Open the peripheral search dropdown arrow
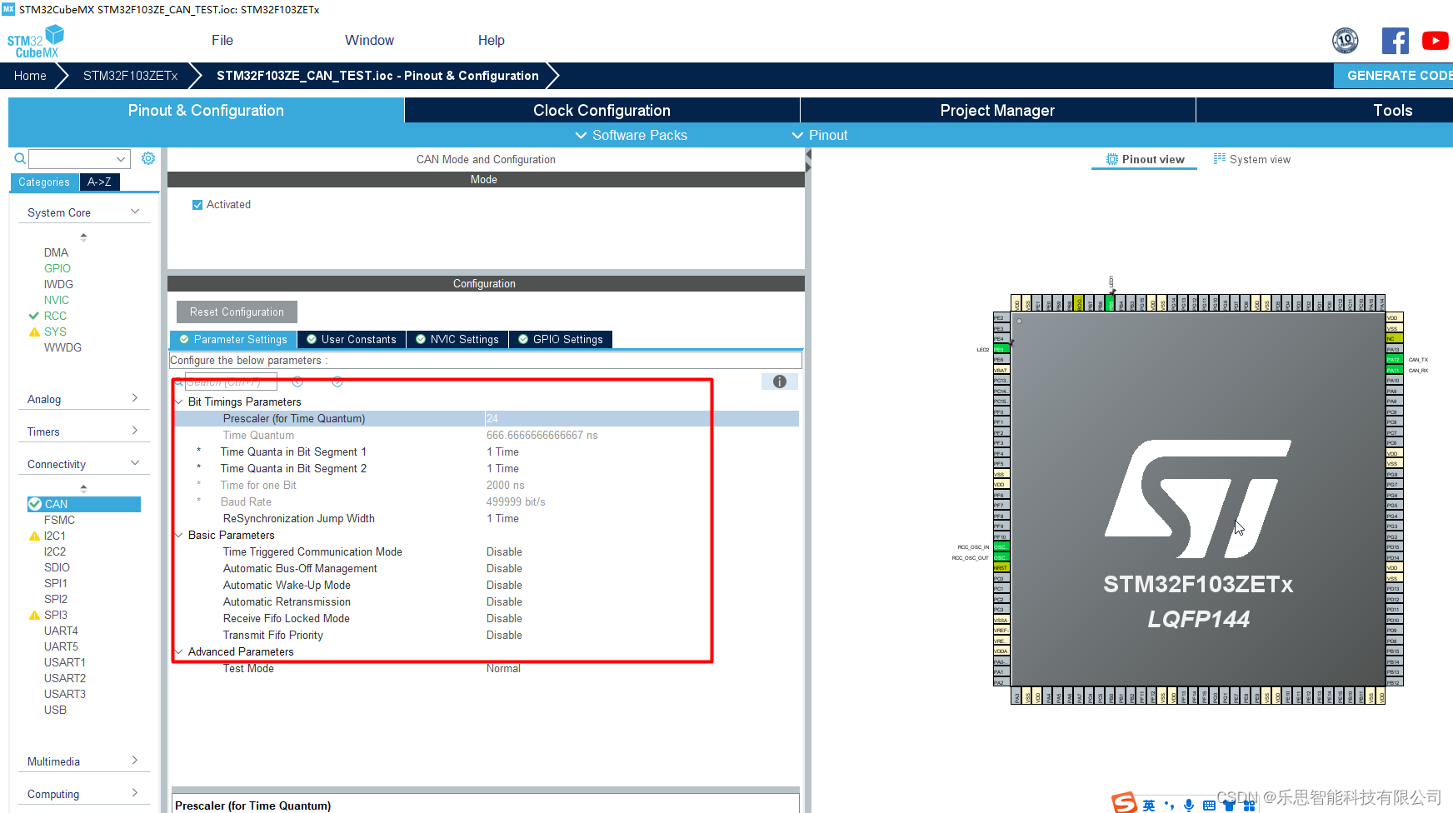This screenshot has width=1453, height=813. [x=121, y=158]
